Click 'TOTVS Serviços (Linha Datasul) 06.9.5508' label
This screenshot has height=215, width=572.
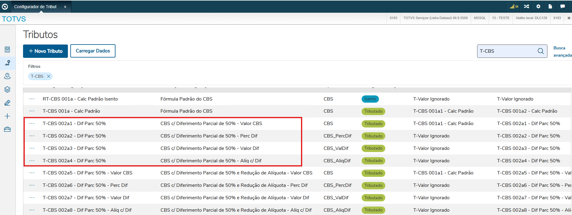436,18
